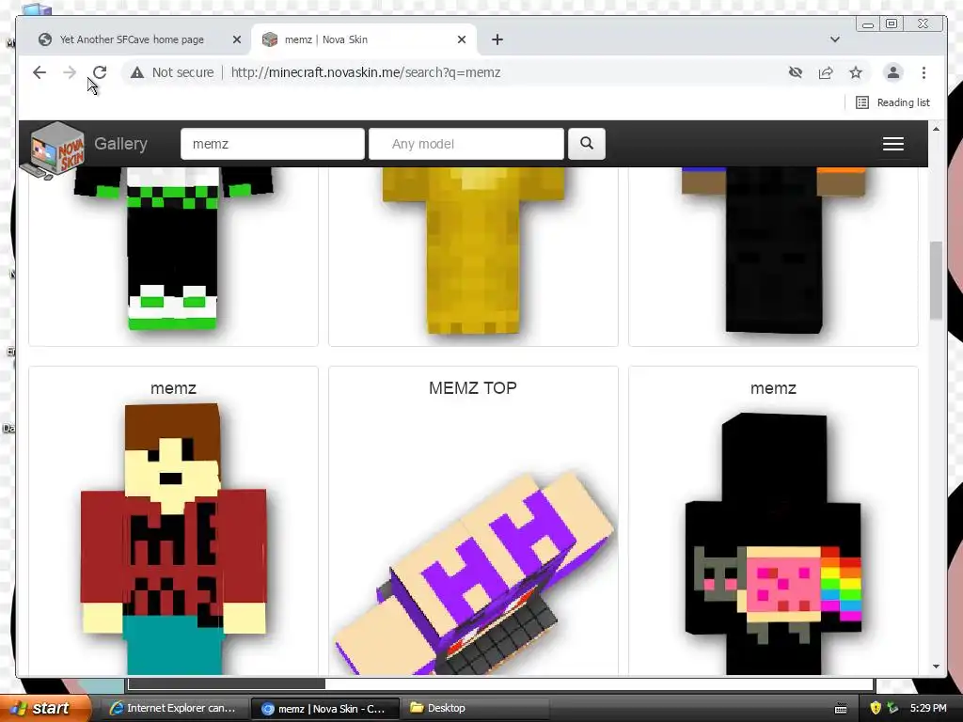Close the memz Nova Skin tab
The image size is (963, 722).
click(462, 39)
